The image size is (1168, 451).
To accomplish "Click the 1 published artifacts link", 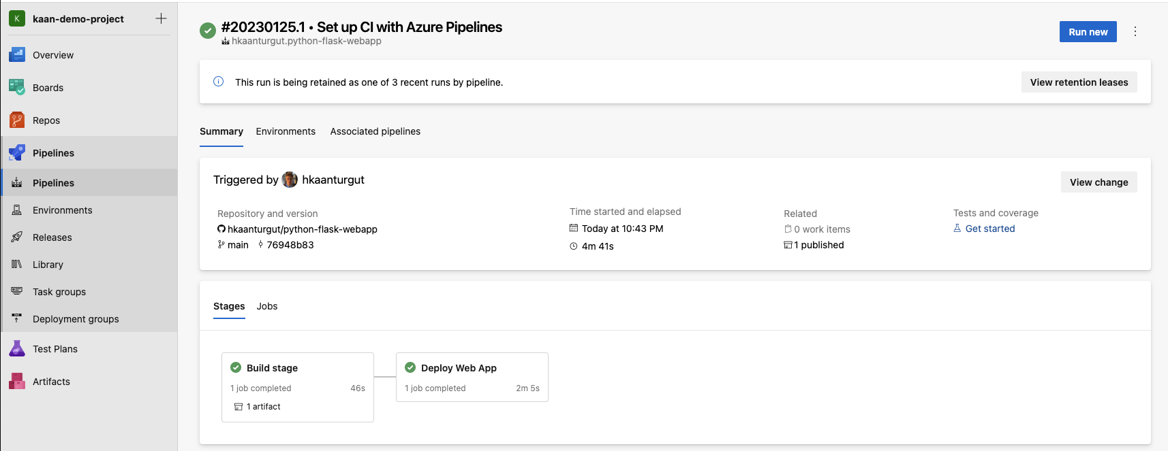I will click(818, 246).
